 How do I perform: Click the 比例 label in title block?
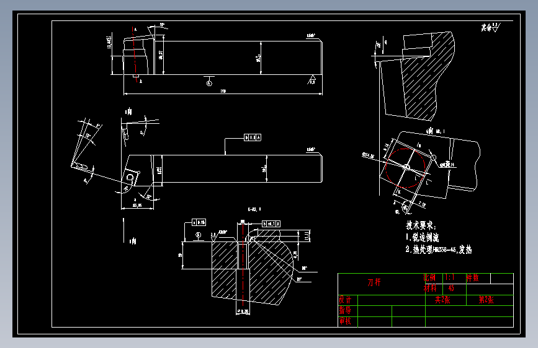click(x=429, y=277)
